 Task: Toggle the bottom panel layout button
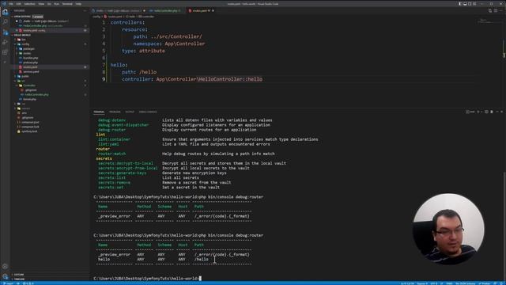[x=465, y=4]
